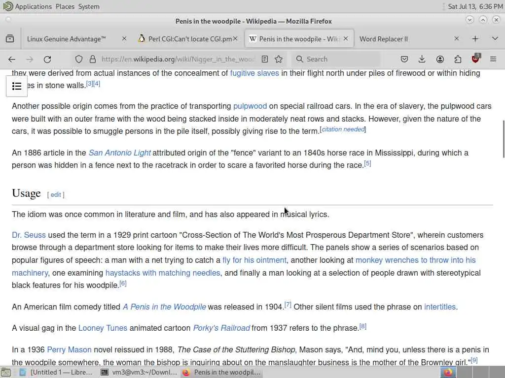Jump to footnote reference 9

474,360
